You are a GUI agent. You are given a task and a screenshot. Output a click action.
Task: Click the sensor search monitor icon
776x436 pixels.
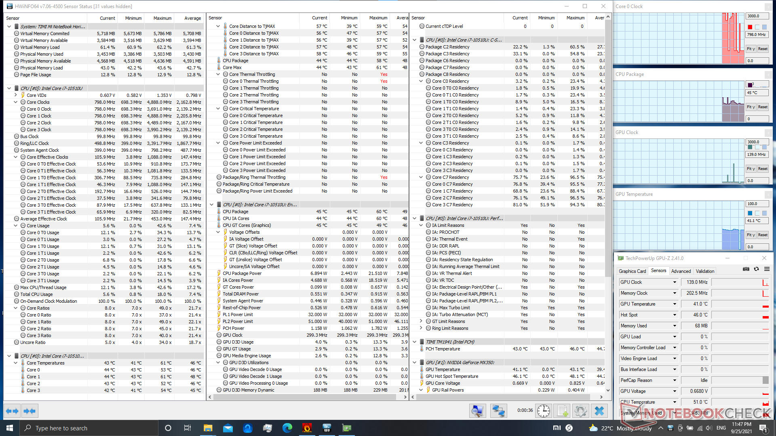[477, 411]
